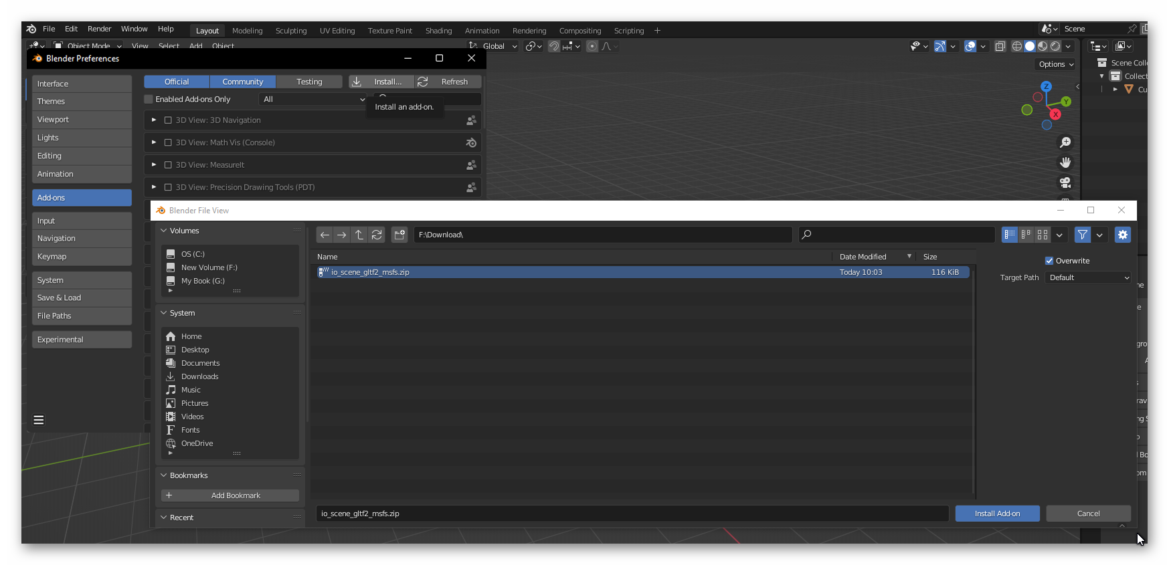Toggle Testing add-ons filter
The height and width of the screenshot is (565, 1169).
click(x=309, y=82)
